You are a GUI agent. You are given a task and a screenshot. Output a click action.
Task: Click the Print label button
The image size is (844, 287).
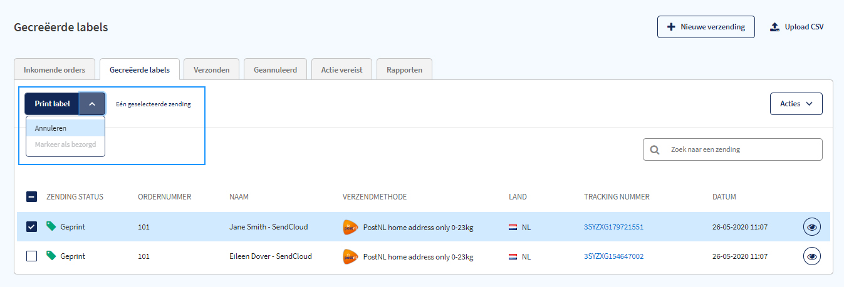(52, 104)
